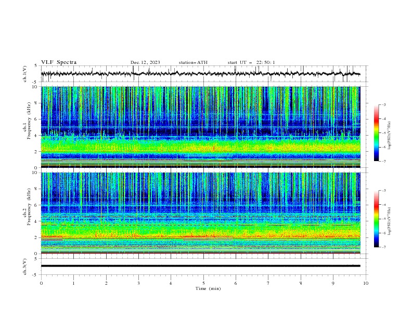Click the log(PSD) label beside ch.1 color bar
This screenshot has height=318, width=412.
(389, 136)
